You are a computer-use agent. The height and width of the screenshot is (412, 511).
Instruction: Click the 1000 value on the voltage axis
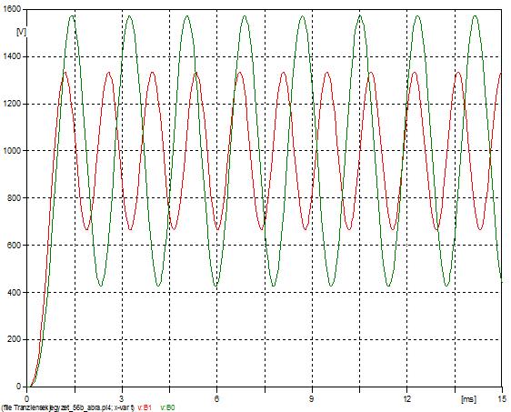tap(12, 151)
